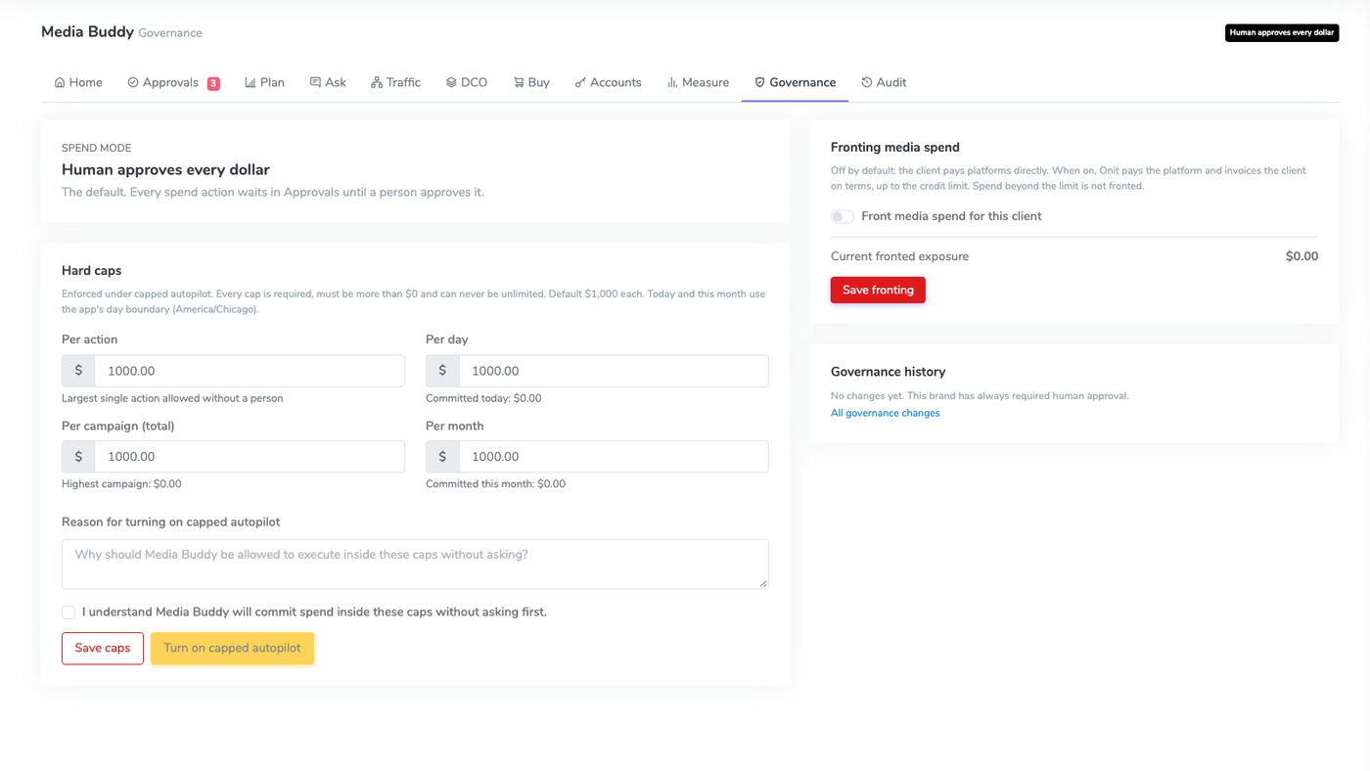Click the Media Buddy brand title
Viewport: 1370px width, 771px height.
coord(87,31)
